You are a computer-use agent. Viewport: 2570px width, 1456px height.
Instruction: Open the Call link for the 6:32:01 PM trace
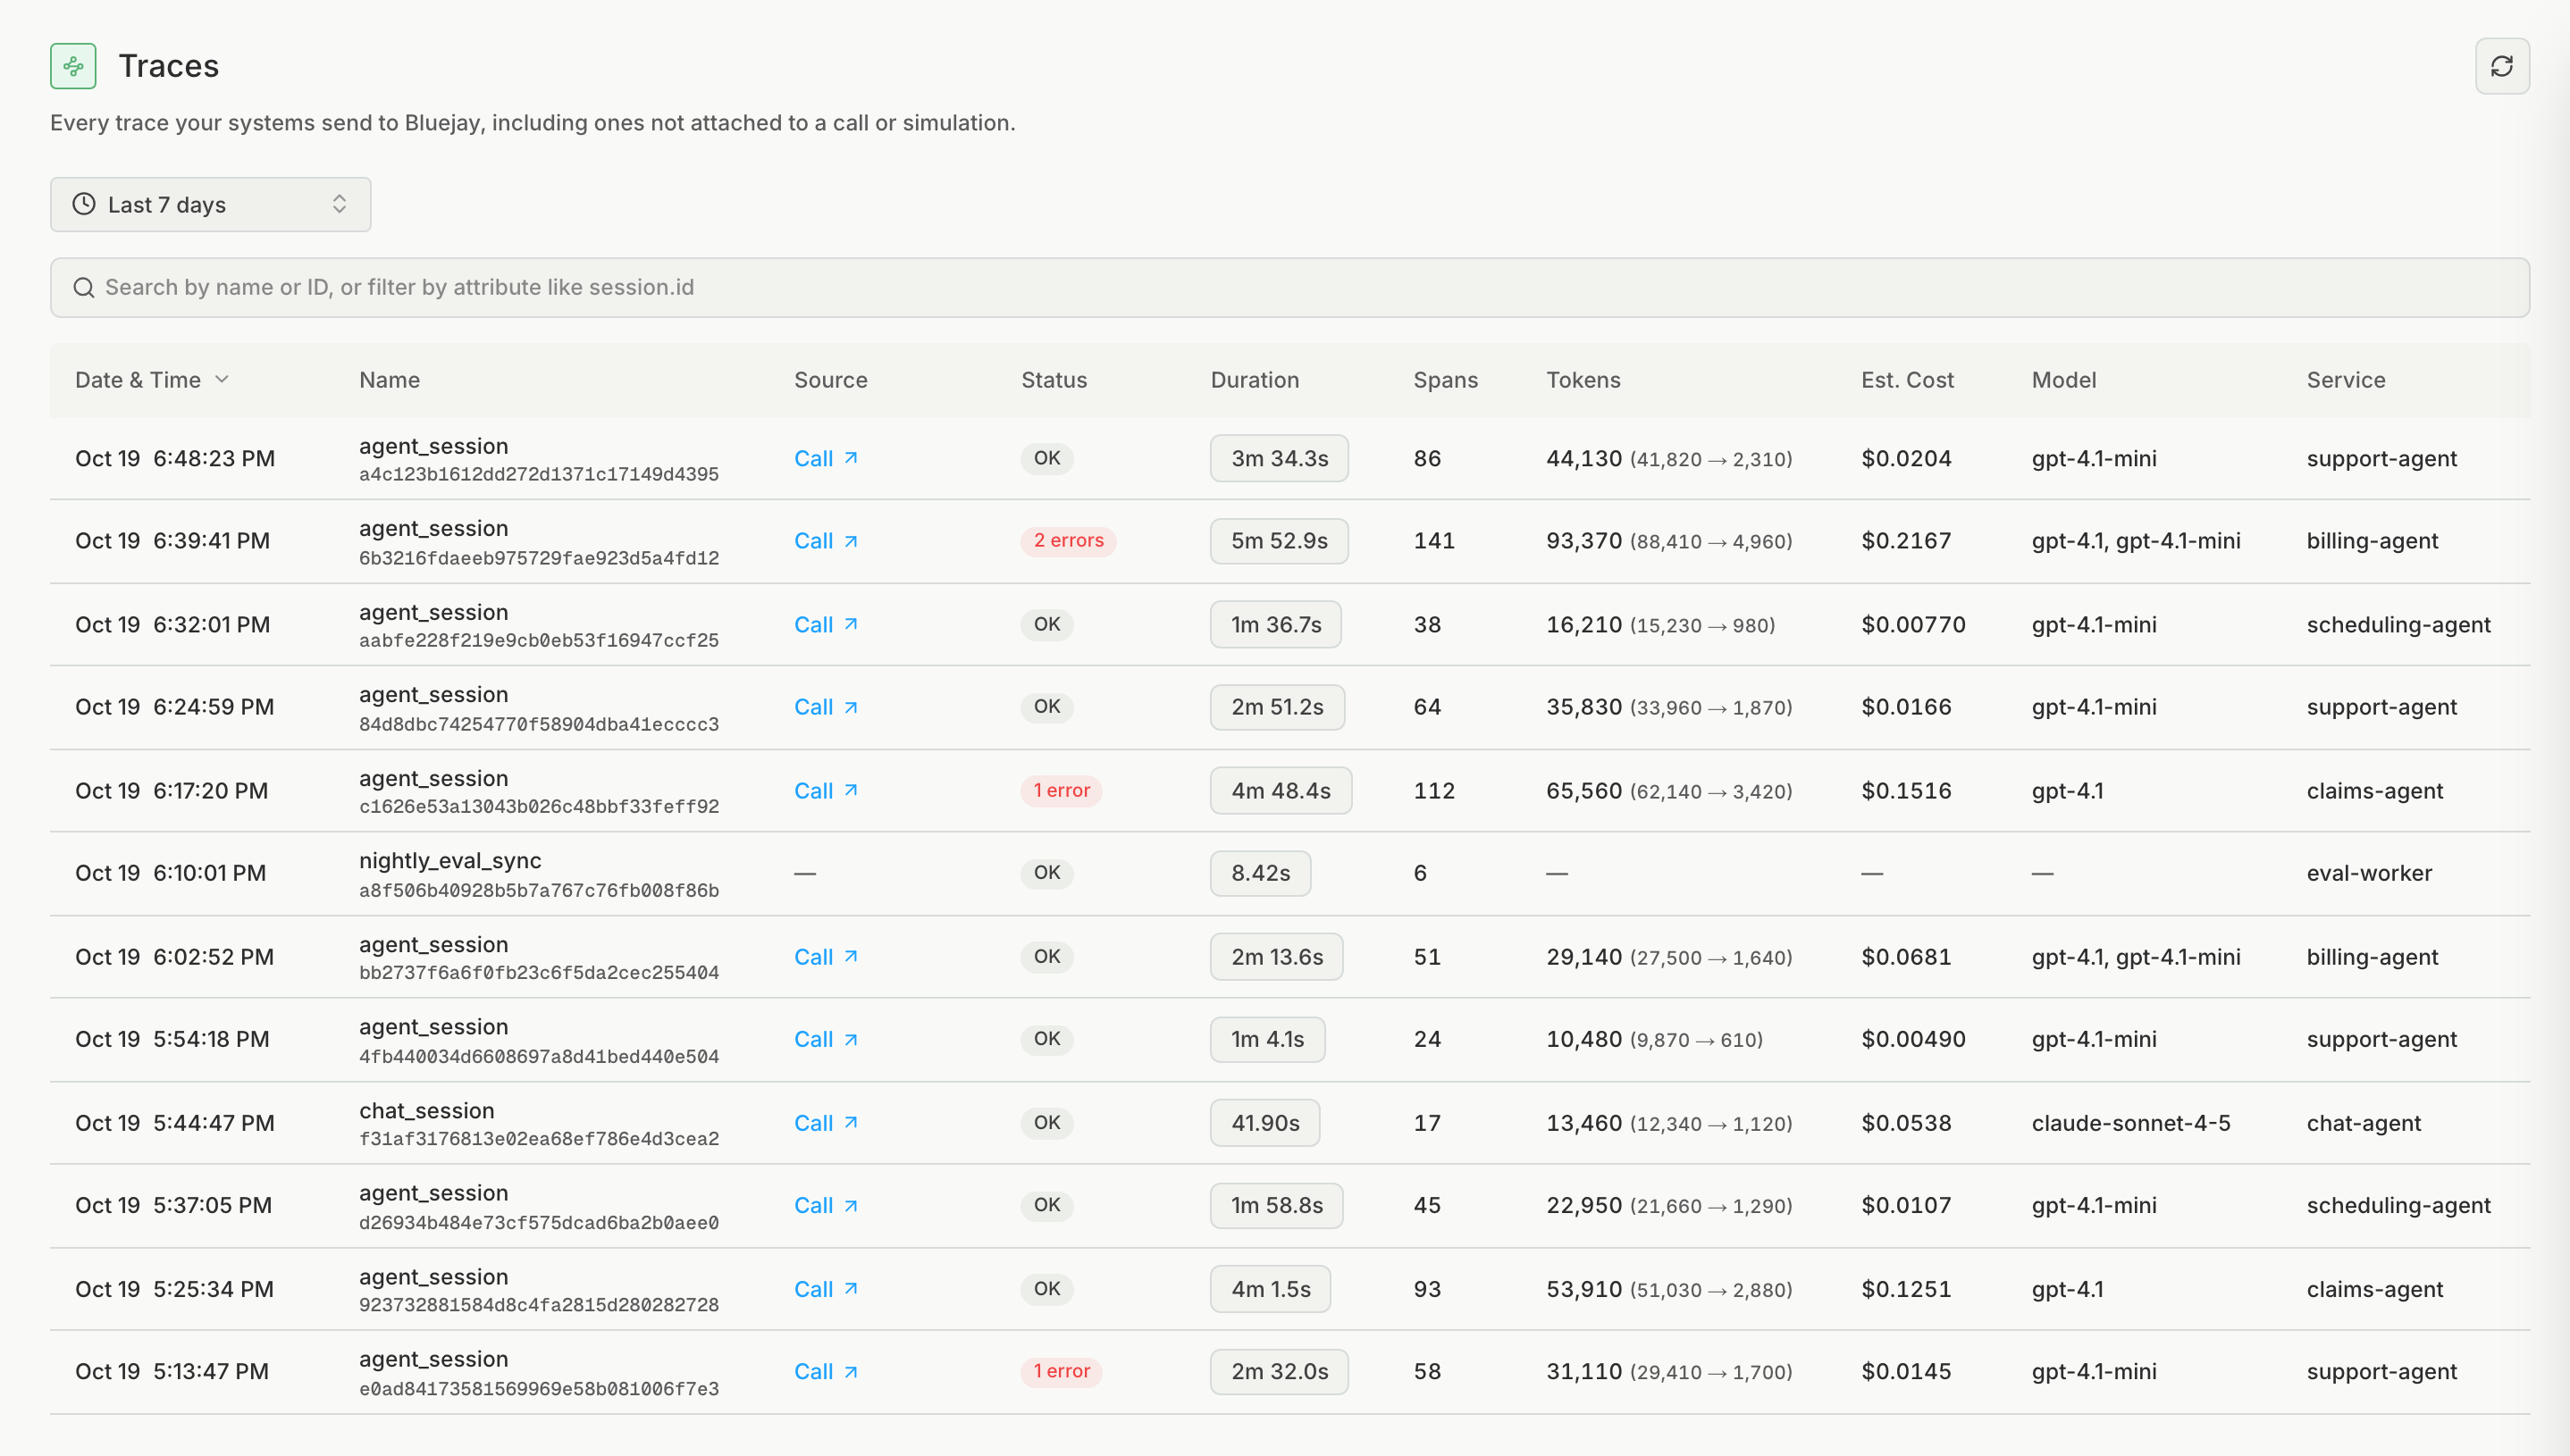[x=826, y=624]
